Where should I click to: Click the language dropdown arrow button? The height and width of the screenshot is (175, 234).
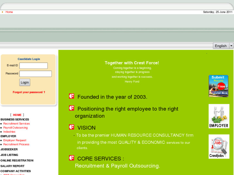(231, 46)
